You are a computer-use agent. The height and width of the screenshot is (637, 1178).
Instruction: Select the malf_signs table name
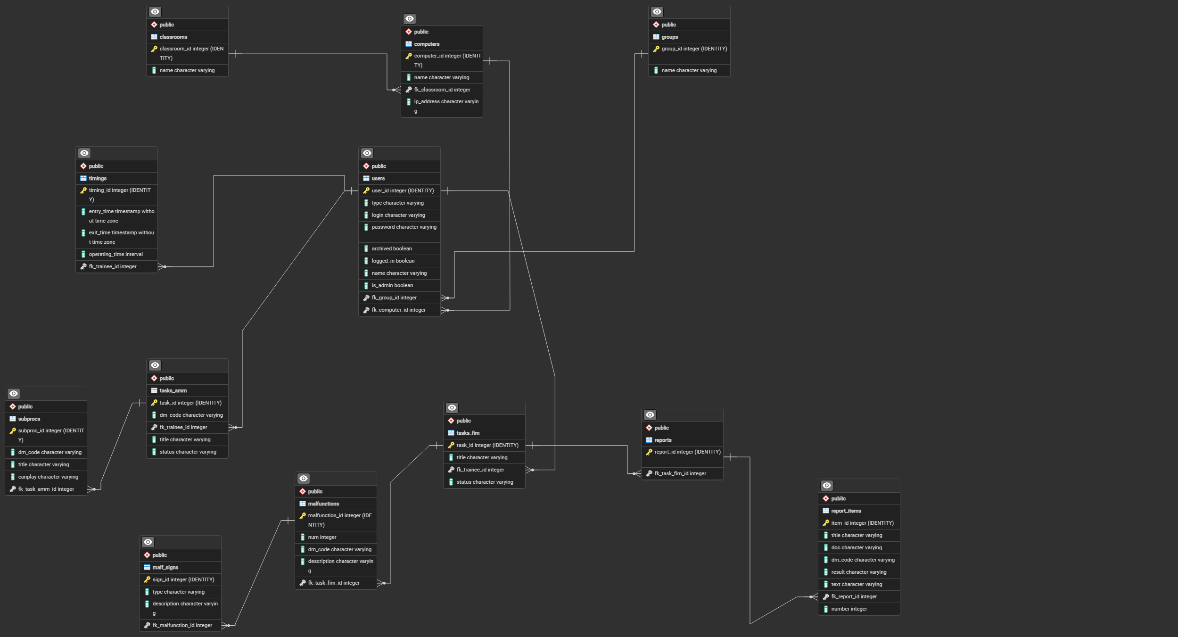(165, 567)
